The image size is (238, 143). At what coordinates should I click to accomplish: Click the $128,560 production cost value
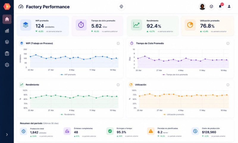coord(209,132)
